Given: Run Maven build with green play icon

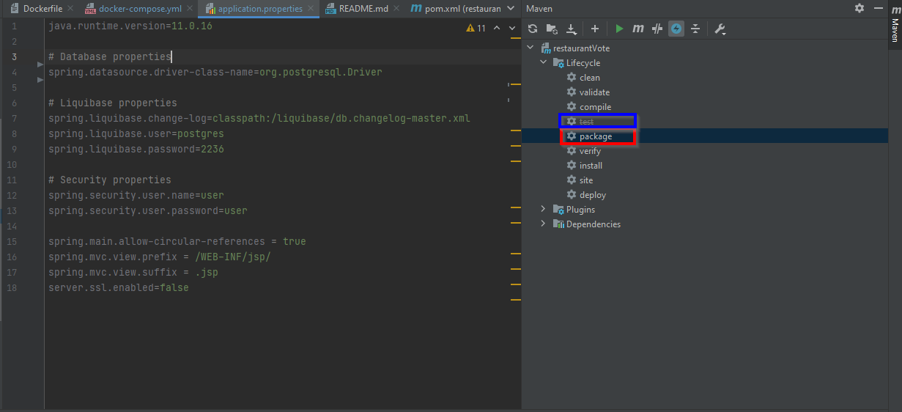Looking at the screenshot, I should point(619,29).
